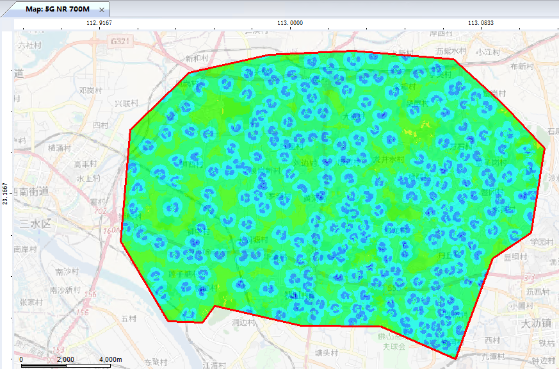The height and width of the screenshot is (369, 559).
Task: Click the 学园村 village label
Action: [540, 242]
